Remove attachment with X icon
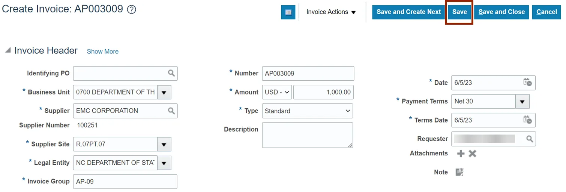The height and width of the screenshot is (192, 566). 473,154
